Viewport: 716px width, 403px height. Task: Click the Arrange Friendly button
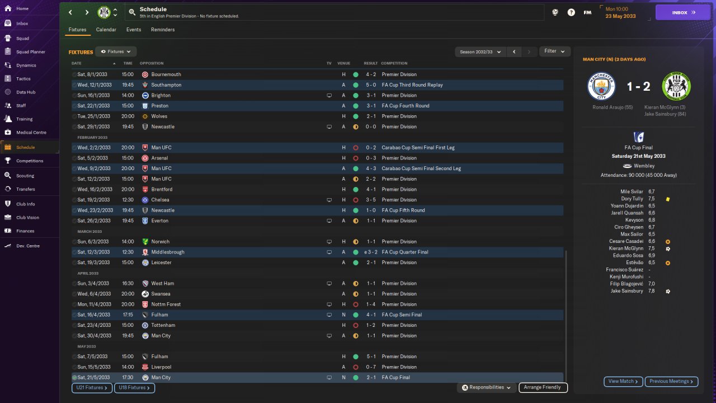543,387
